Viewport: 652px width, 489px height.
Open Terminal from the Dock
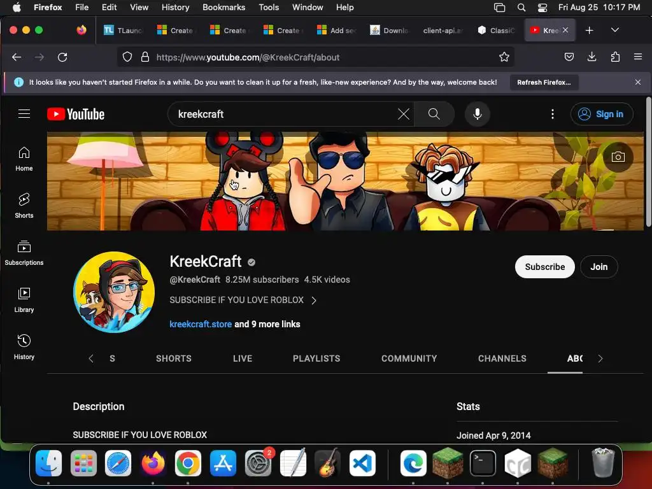483,463
